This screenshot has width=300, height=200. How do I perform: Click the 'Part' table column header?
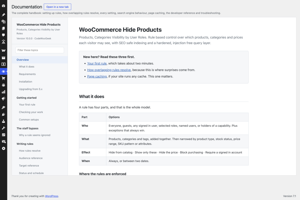(x=93, y=117)
